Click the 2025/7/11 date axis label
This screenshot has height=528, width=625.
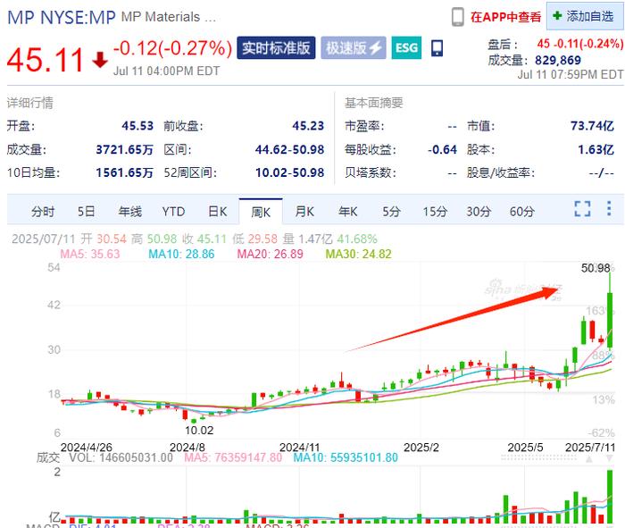(590, 447)
